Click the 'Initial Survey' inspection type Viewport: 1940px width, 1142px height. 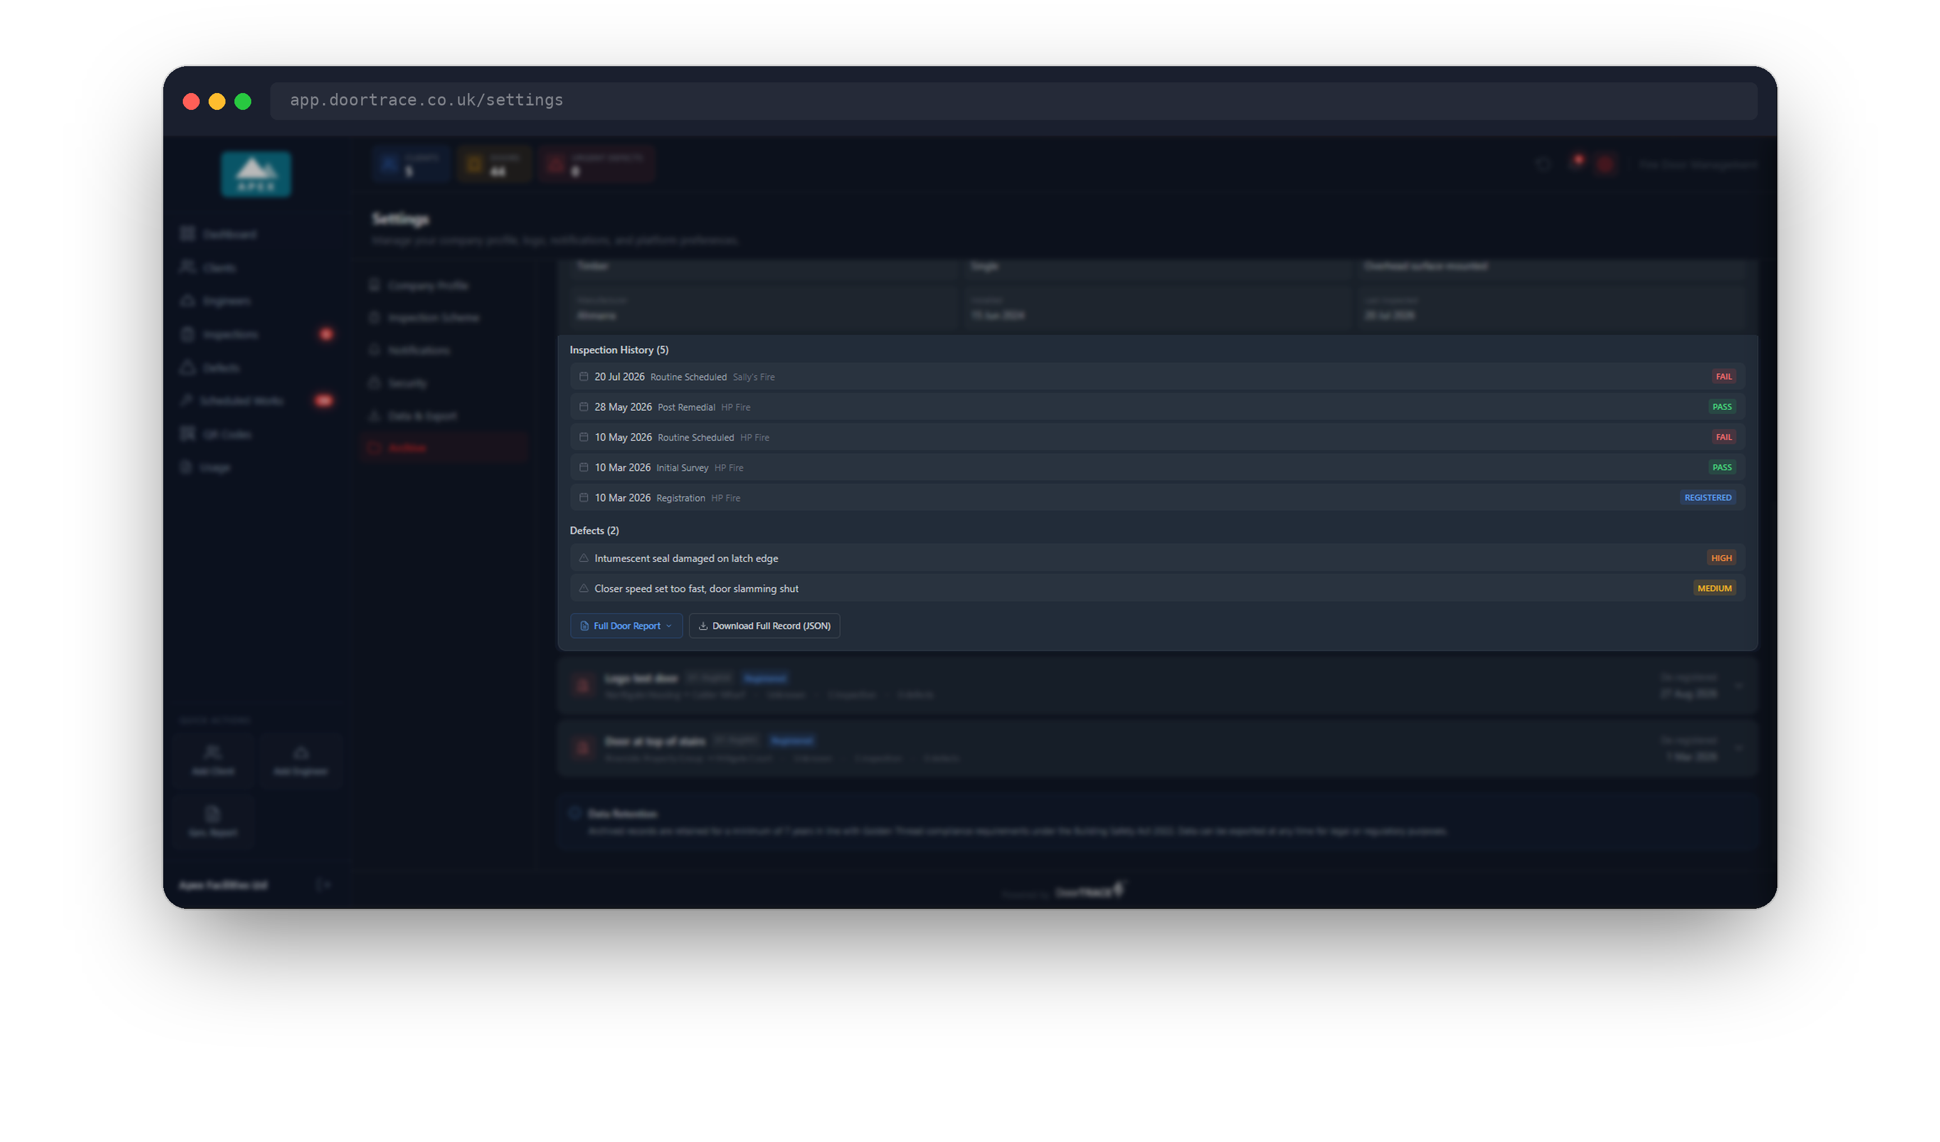click(x=682, y=468)
